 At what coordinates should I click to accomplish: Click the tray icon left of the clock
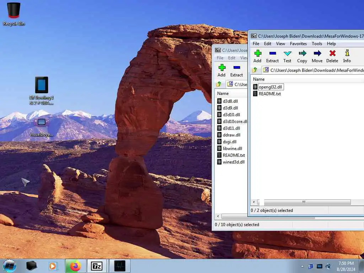click(328, 266)
